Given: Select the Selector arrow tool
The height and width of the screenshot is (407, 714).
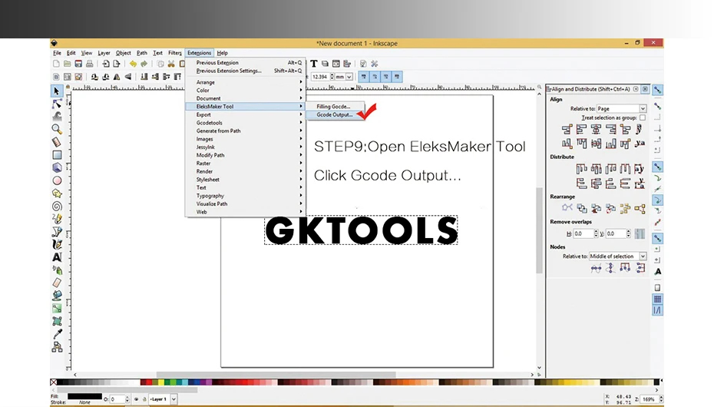Looking at the screenshot, I should pyautogui.click(x=57, y=91).
